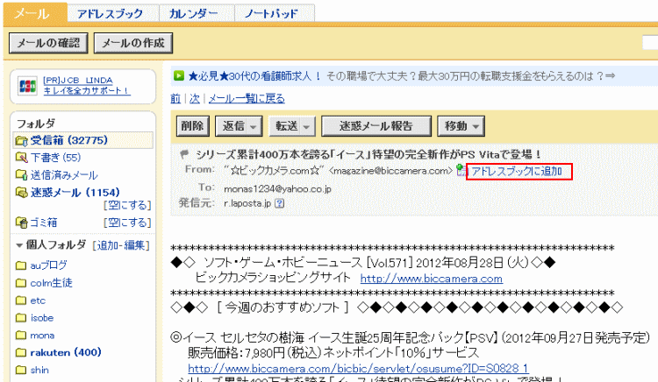
Task: Click the flag icon beside the email subject
Action: click(183, 154)
